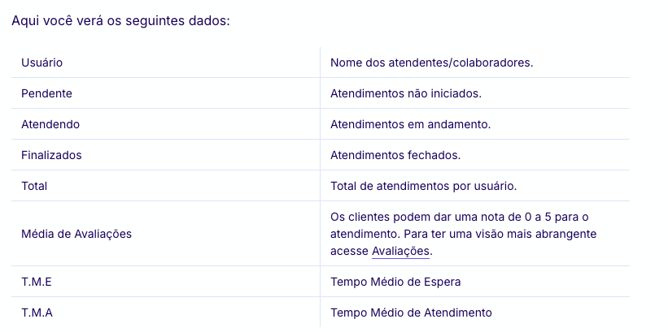This screenshot has height=332, width=668.
Task: Click the 'Tempo Médio de Espera' description
Action: [395, 282]
